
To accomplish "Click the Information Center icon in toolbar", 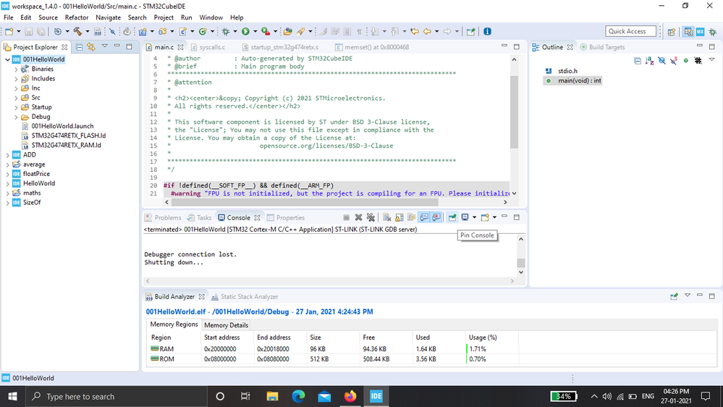I will point(487,31).
